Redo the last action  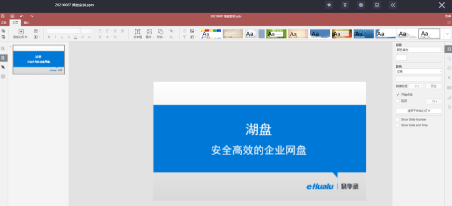(31, 16)
